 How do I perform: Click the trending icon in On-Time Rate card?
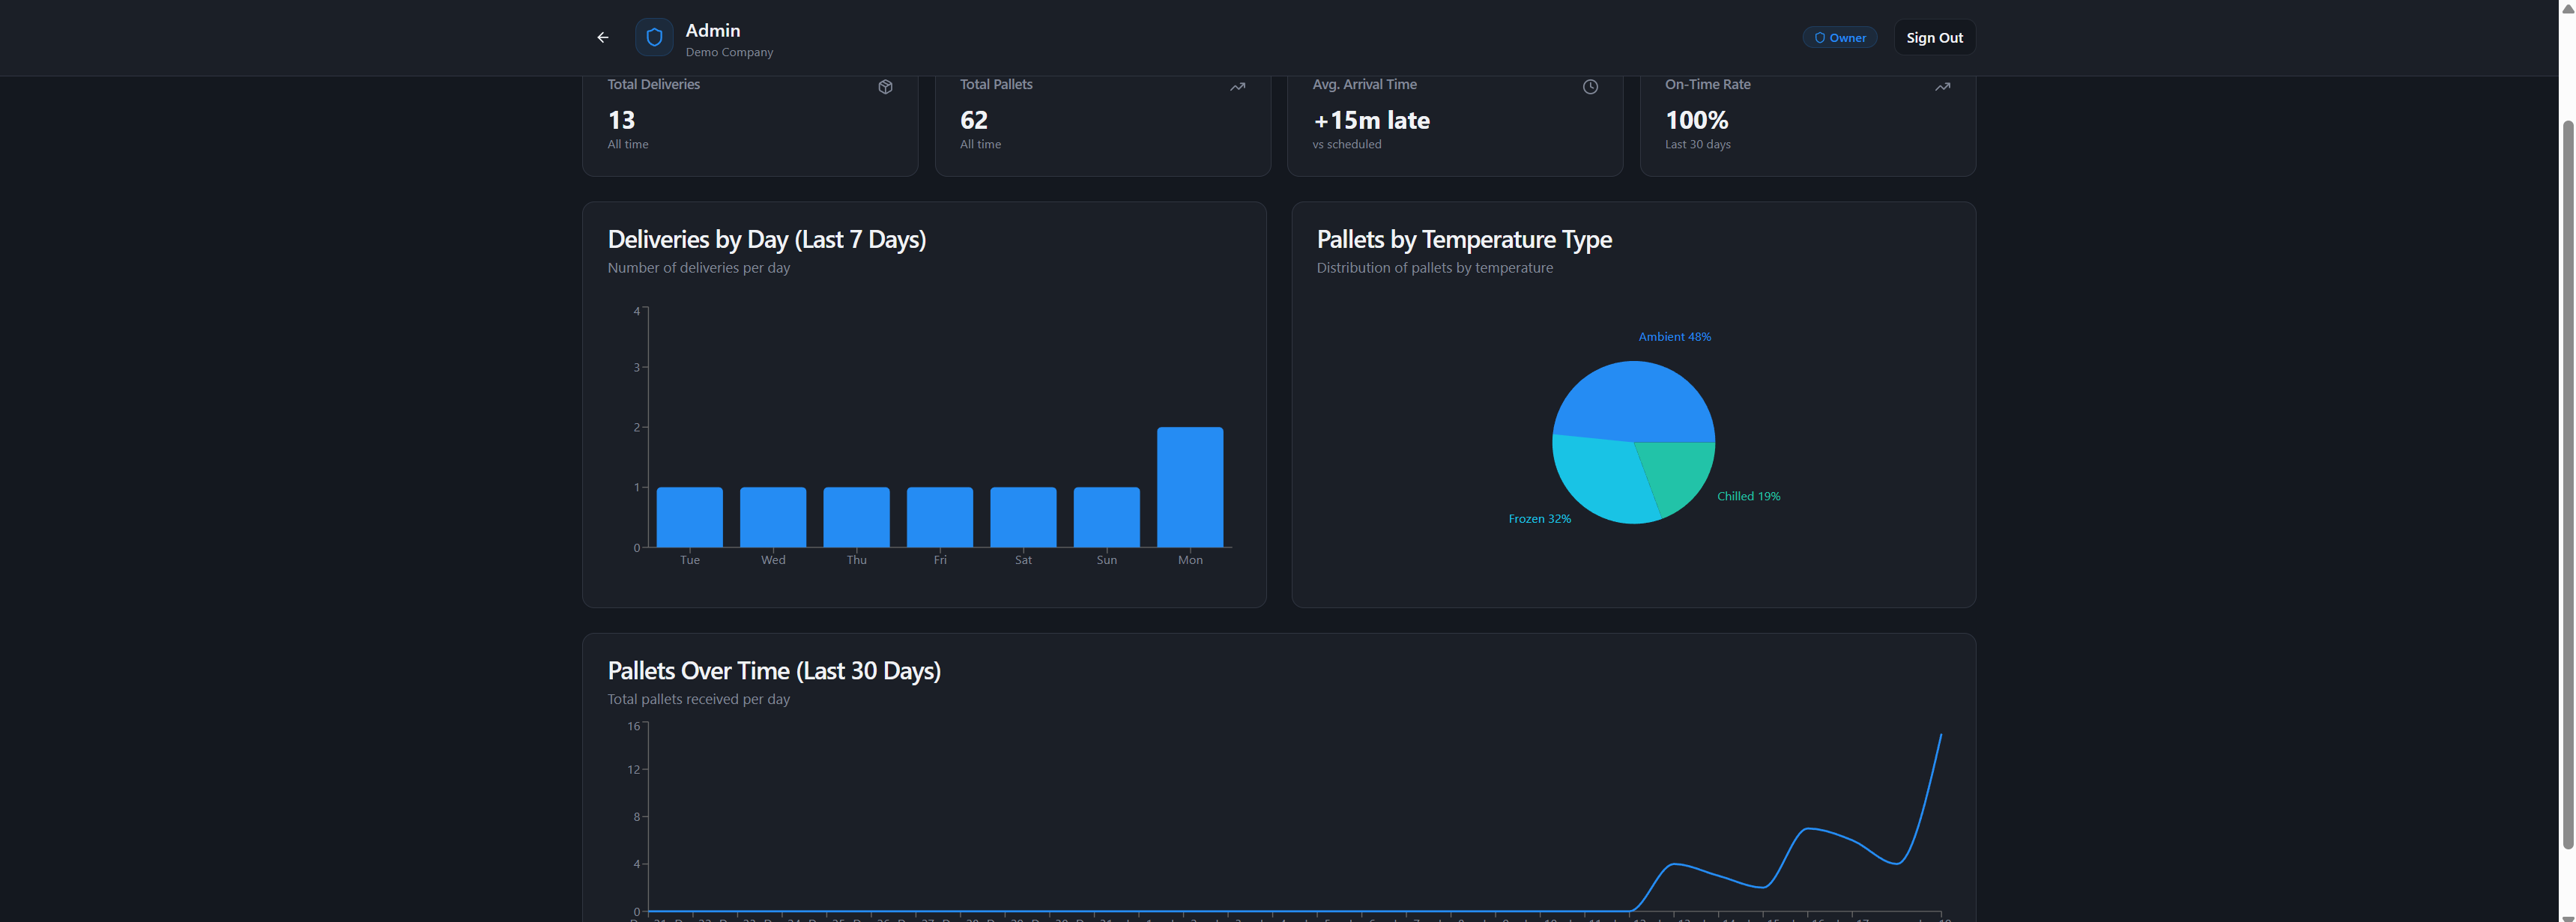click(1942, 87)
